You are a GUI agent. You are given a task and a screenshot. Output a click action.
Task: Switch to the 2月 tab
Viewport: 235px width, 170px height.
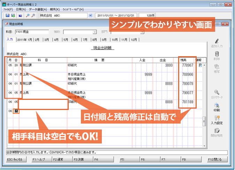37,40
